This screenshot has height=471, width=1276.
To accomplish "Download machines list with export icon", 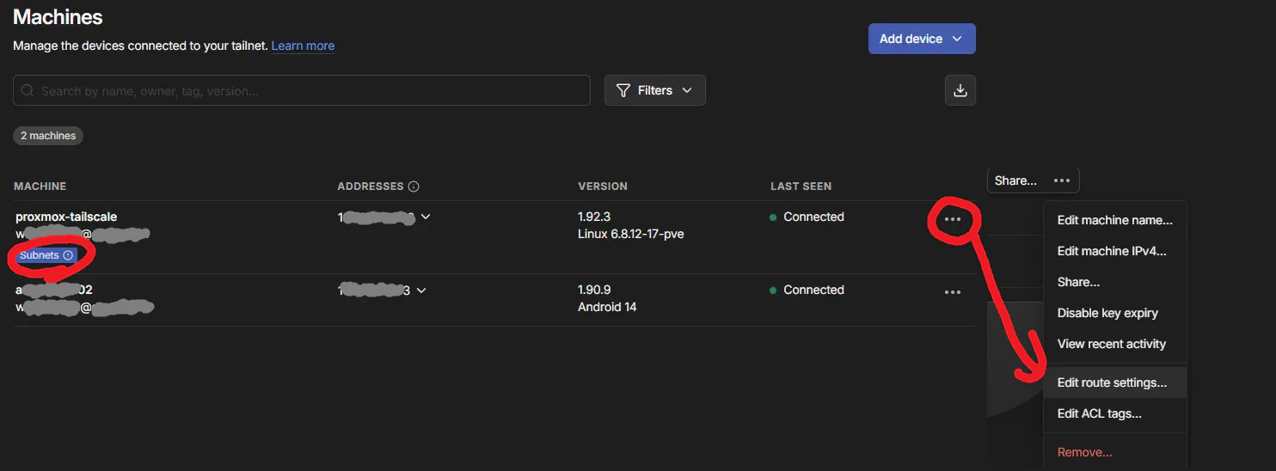I will point(960,90).
